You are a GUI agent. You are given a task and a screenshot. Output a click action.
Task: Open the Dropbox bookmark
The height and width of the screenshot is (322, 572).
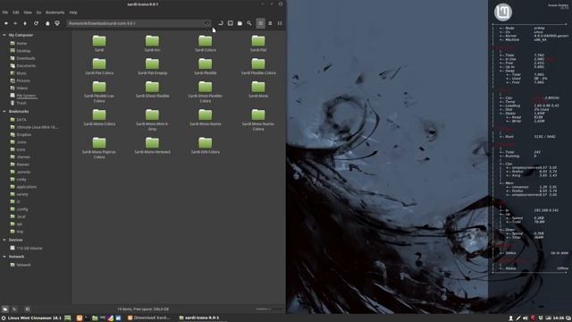coord(24,135)
